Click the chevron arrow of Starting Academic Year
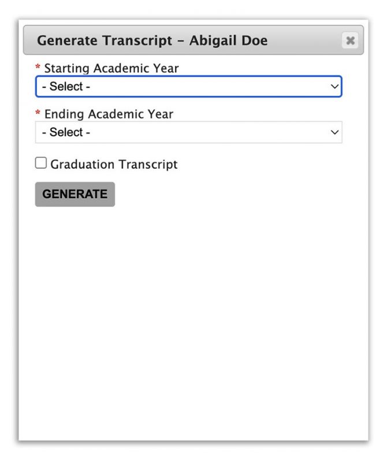Screen dimensions: 387x462 [334, 86]
